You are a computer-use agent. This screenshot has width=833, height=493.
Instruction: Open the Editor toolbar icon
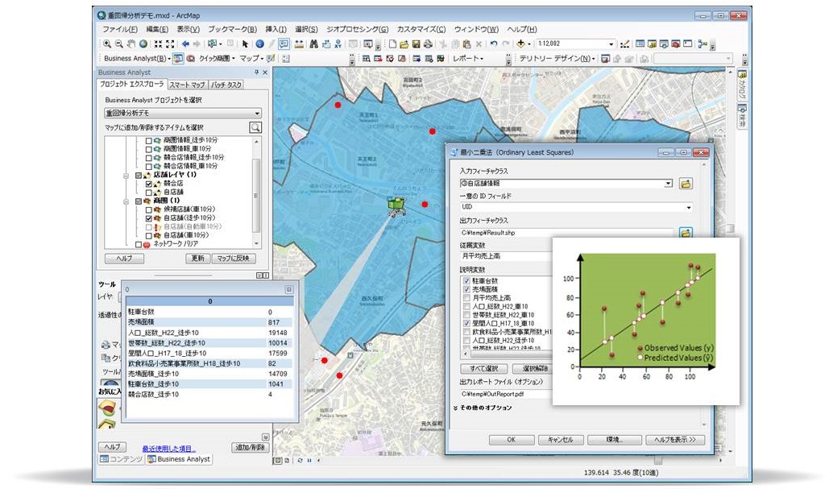[x=625, y=44]
